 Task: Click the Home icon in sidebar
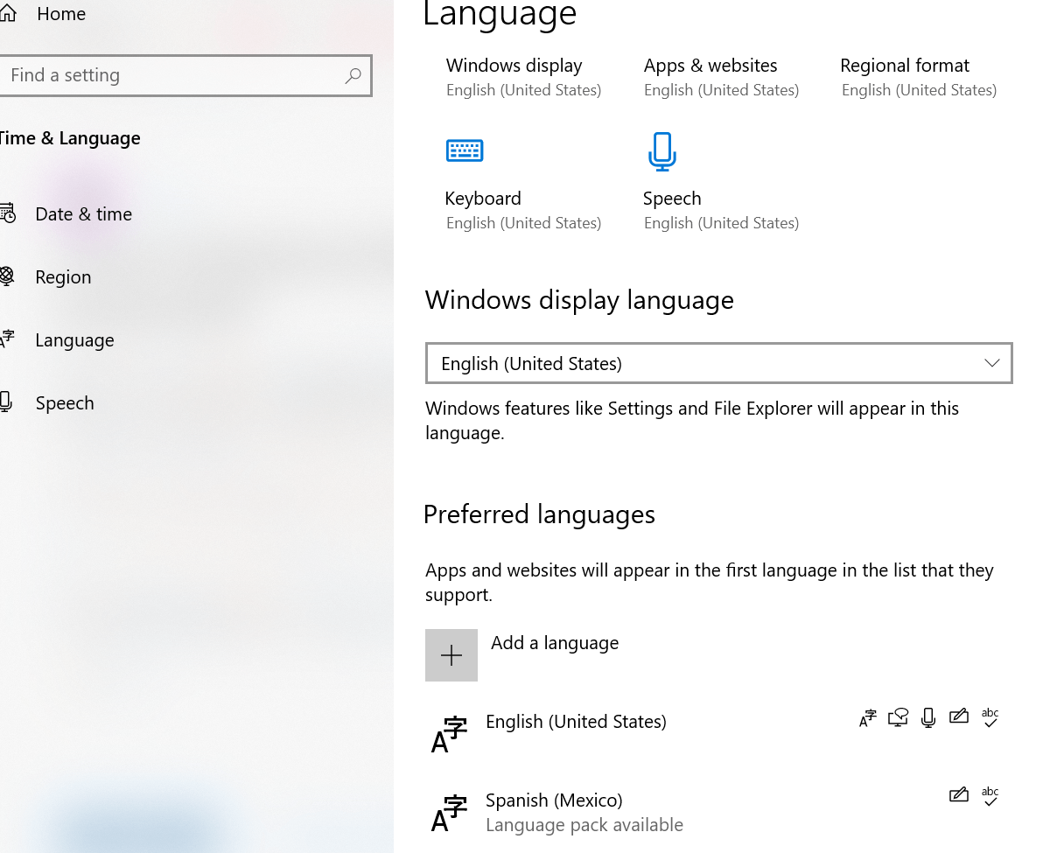tap(8, 15)
